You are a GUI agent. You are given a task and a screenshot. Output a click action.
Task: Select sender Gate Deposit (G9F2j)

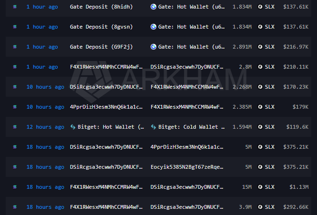coord(101,47)
